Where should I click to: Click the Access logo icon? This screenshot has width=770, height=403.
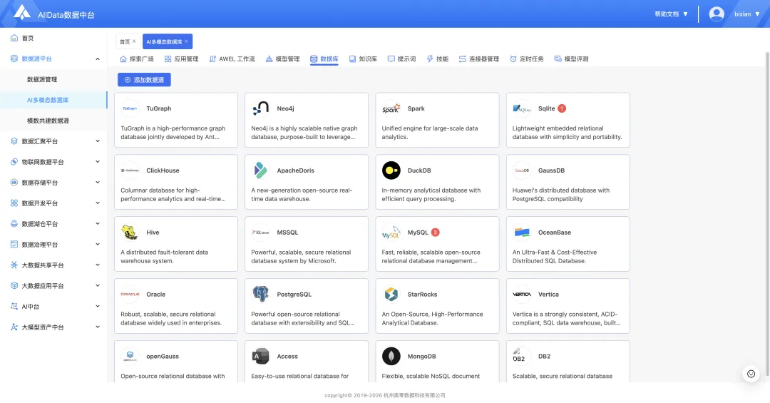[x=260, y=357]
